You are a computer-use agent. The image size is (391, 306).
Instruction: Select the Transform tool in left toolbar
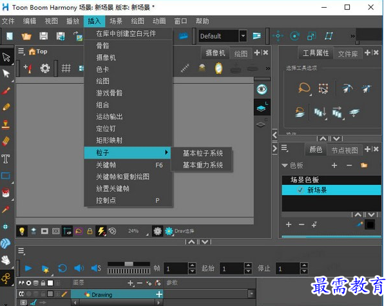6,57
